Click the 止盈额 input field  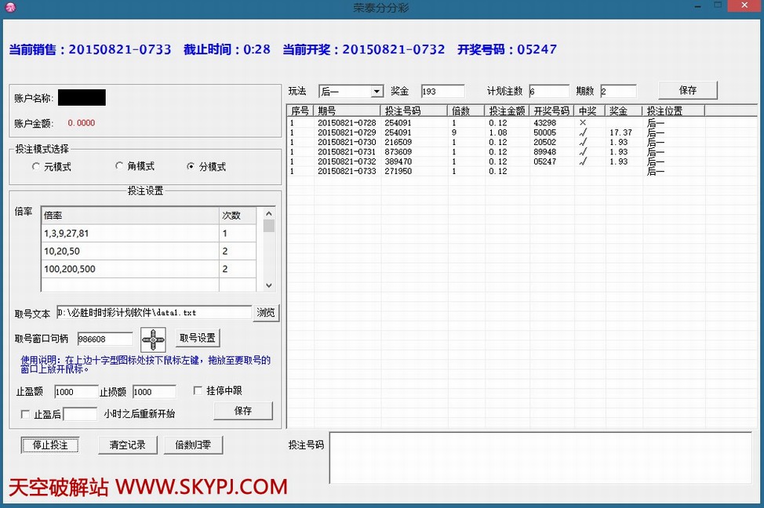tap(75, 392)
